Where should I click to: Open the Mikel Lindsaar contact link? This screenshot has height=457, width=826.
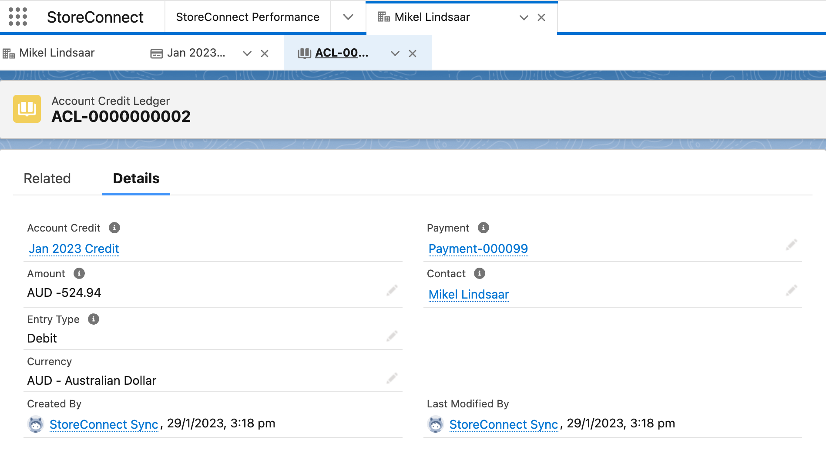point(468,294)
